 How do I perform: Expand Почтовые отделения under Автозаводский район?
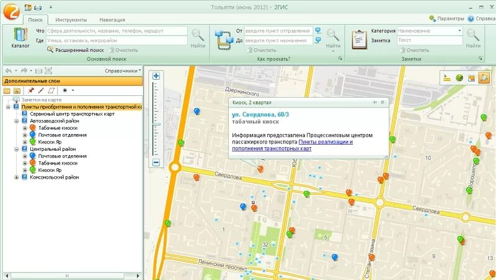point(25,135)
